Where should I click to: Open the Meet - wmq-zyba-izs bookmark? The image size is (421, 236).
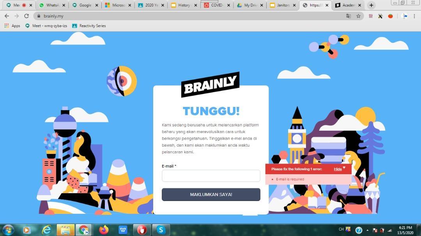(46, 26)
